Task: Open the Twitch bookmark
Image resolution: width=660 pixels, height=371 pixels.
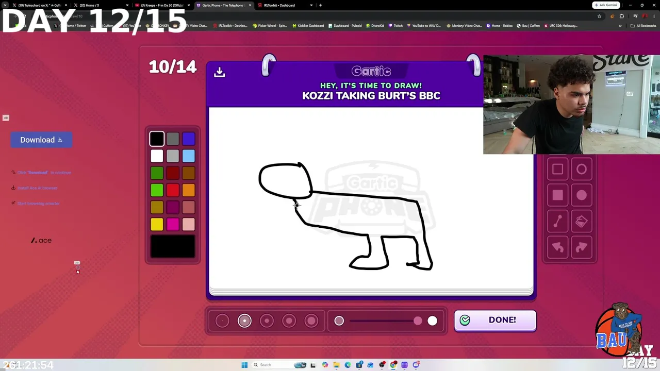Action: [x=395, y=25]
